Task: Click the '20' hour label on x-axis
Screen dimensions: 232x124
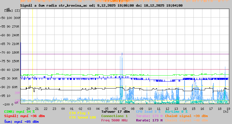Action: pos(28,109)
